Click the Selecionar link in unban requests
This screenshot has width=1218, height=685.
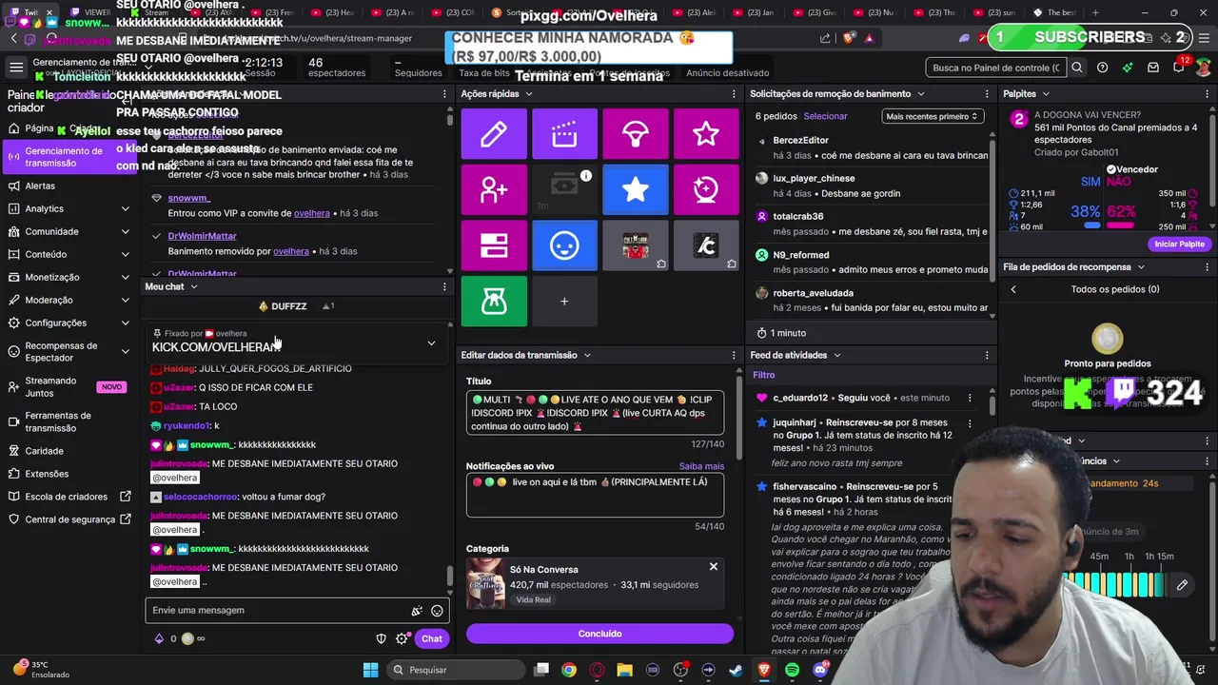point(825,116)
